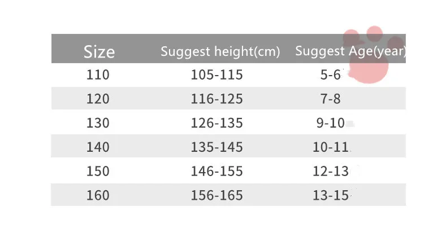Viewport: 446px width, 228px height.
Task: Select size 150 cell
Action: coord(98,172)
